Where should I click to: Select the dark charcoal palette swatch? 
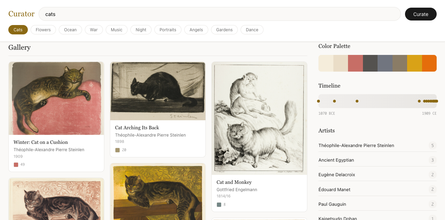tap(370, 63)
